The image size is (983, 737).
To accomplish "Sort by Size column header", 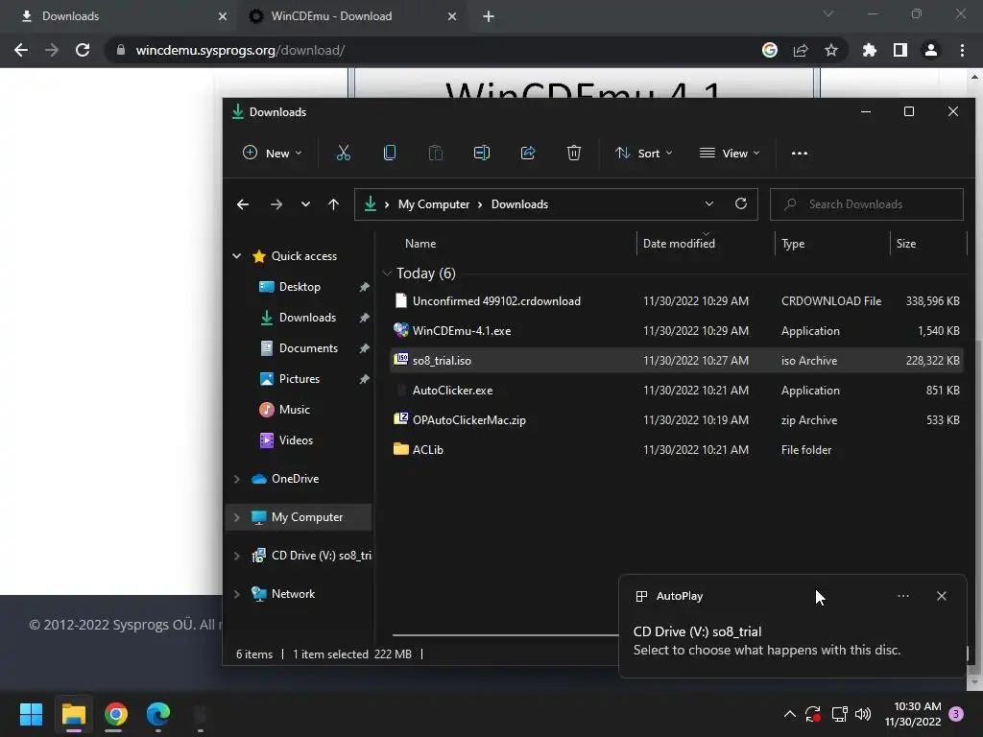I will pos(906,243).
